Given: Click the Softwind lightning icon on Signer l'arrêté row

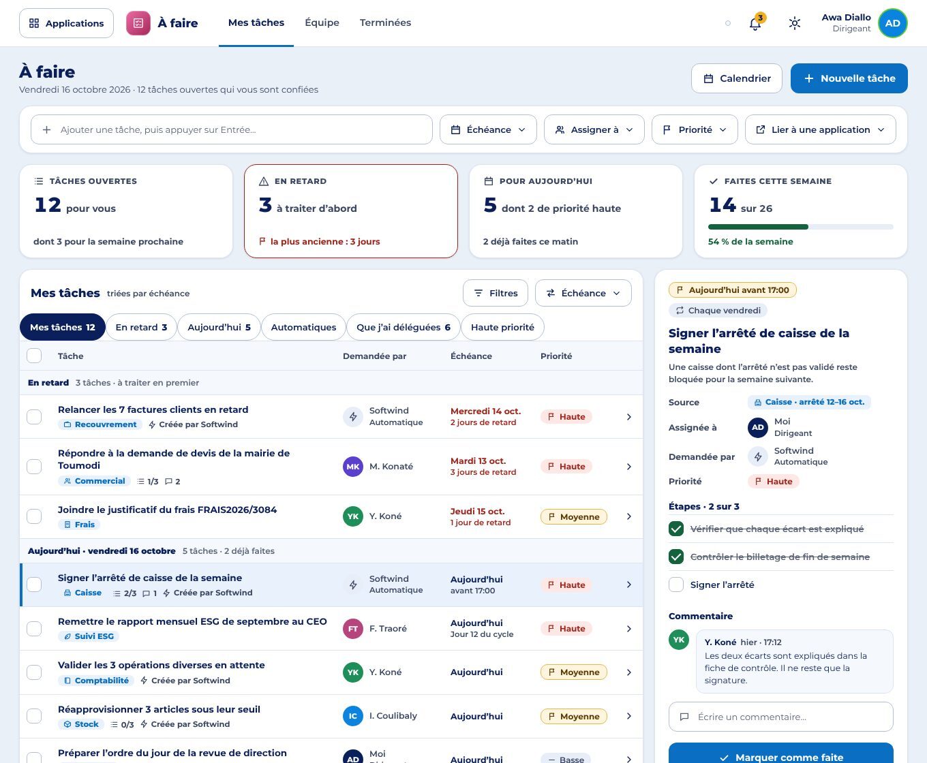Looking at the screenshot, I should (x=353, y=585).
